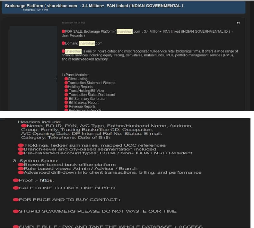Click the 'Headers include:' text

point(40,122)
